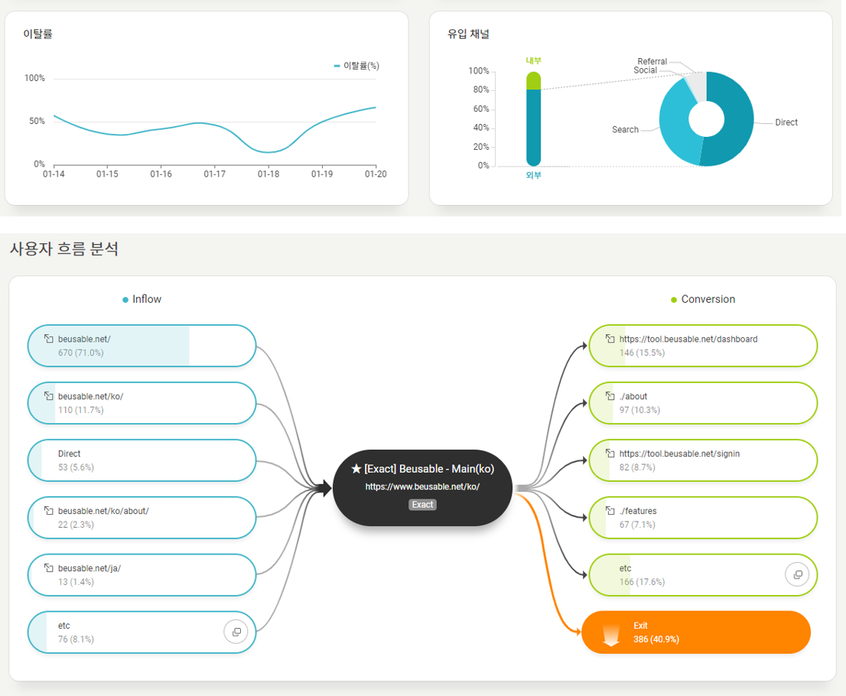846x696 pixels.
Task: Click the 146 (15.5%) conversion value
Action: tap(642, 353)
